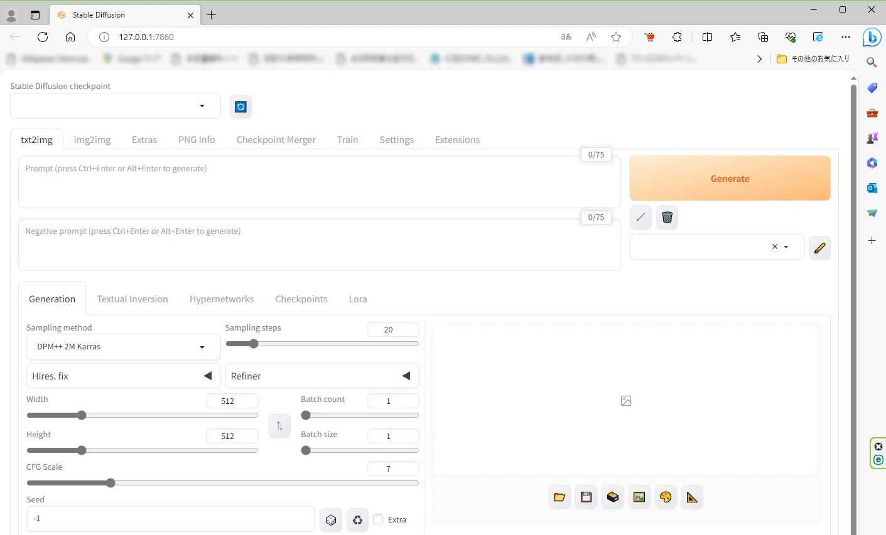
Task: Save image with the floppy disk icon
Action: pos(586,497)
